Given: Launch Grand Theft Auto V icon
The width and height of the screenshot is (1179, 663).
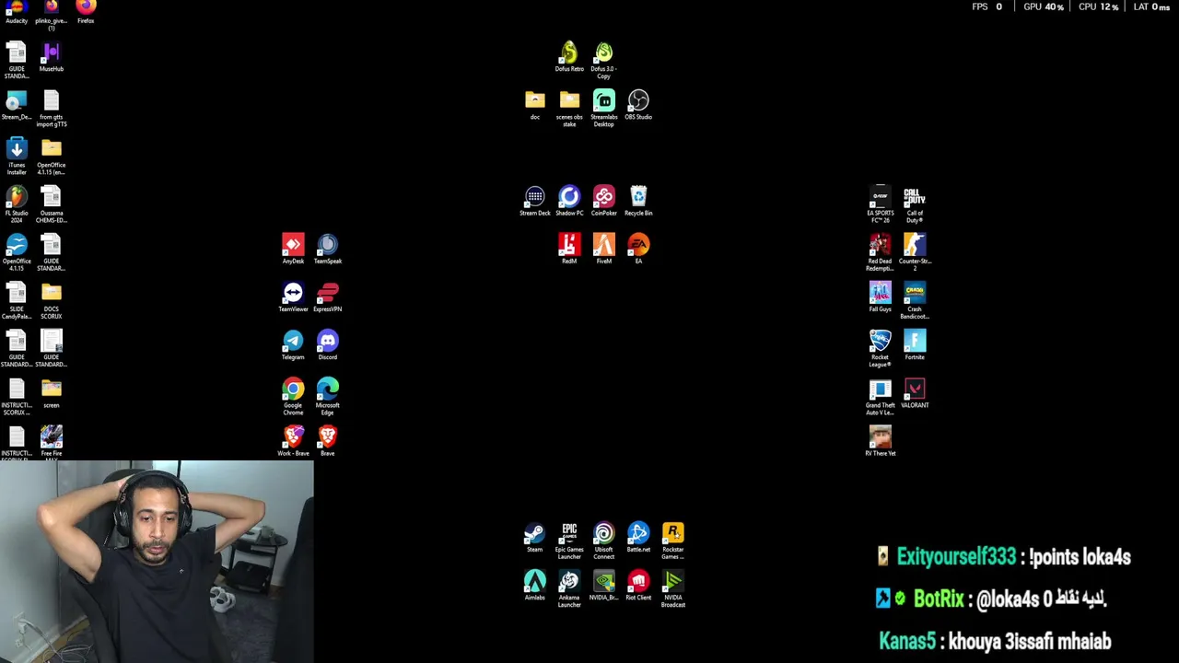Looking at the screenshot, I should point(881,397).
